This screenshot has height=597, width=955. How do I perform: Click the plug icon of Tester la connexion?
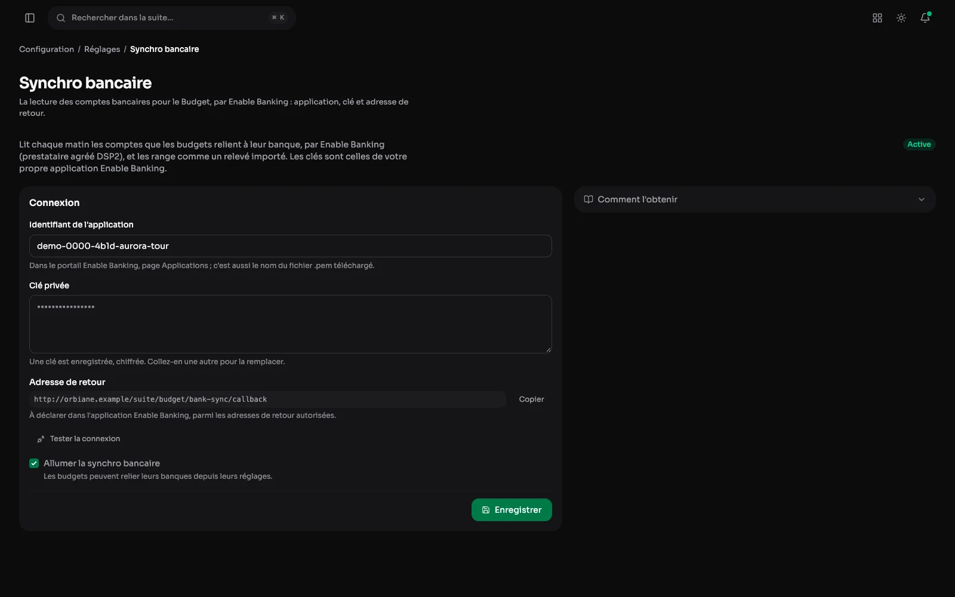point(41,439)
